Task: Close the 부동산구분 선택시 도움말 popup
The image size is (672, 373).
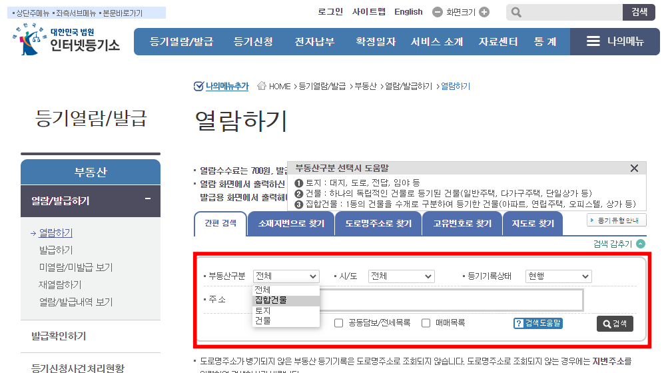Action: pyautogui.click(x=634, y=168)
